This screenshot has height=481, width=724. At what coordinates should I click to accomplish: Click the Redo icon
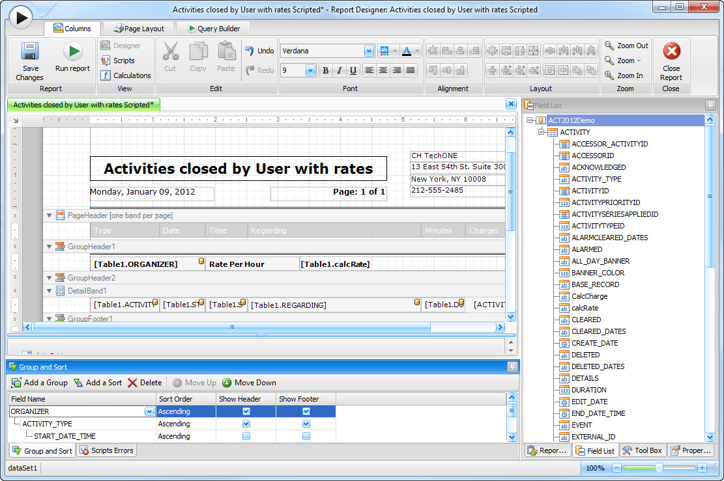(250, 70)
